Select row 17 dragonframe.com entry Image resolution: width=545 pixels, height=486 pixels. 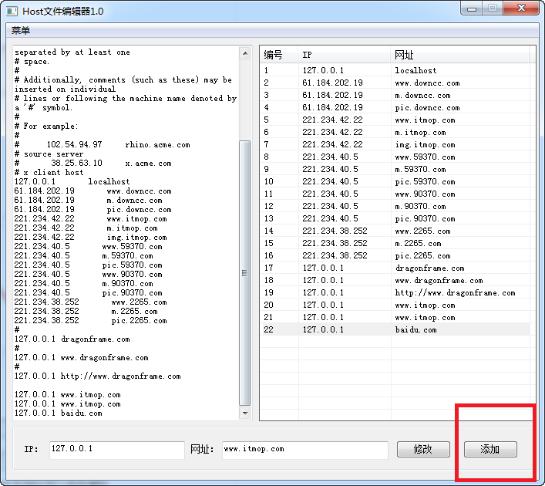tap(393, 268)
